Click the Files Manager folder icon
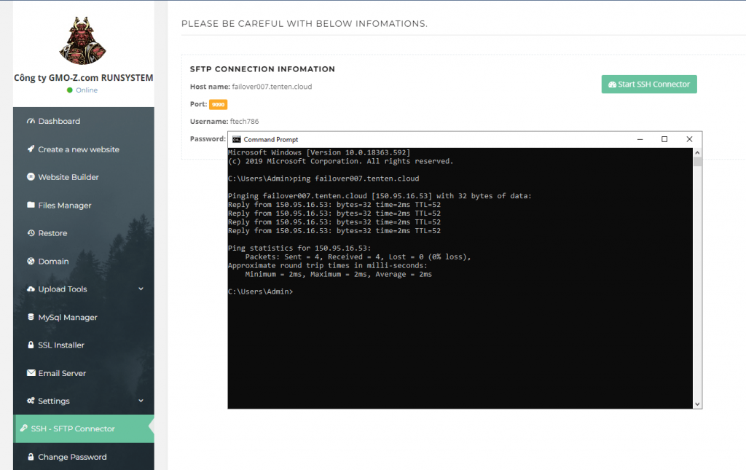Image resolution: width=746 pixels, height=470 pixels. pyautogui.click(x=31, y=205)
